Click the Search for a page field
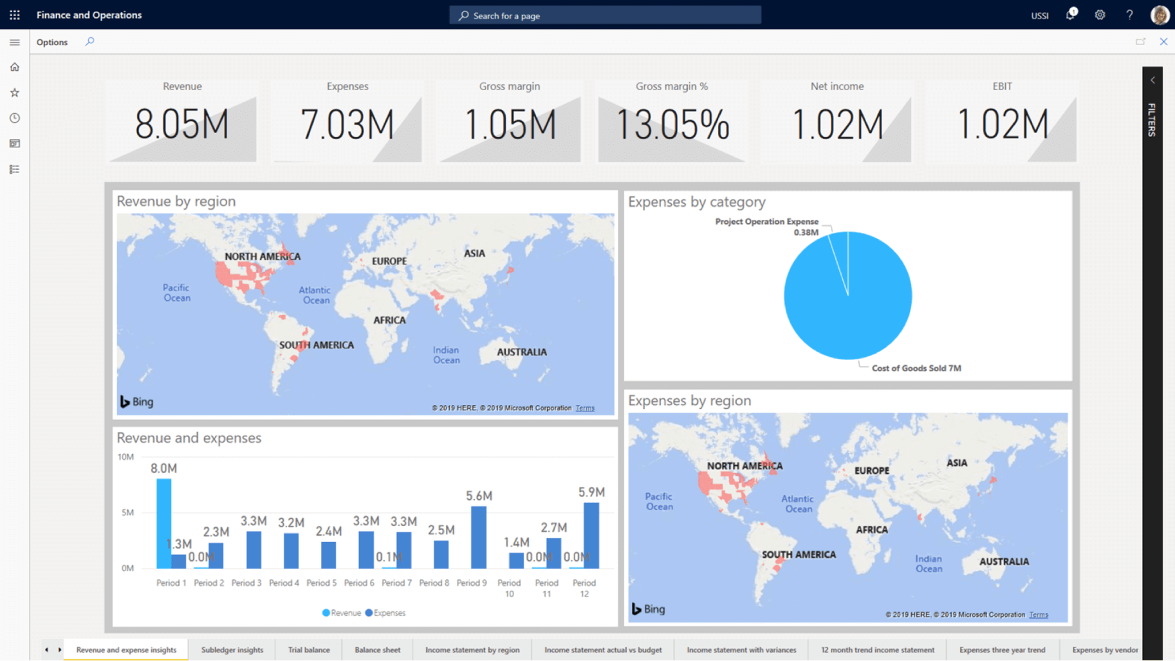This screenshot has width=1175, height=661. coord(605,15)
